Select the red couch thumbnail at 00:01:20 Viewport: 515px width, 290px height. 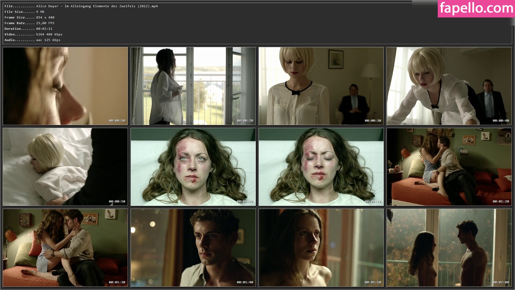[x=449, y=167]
